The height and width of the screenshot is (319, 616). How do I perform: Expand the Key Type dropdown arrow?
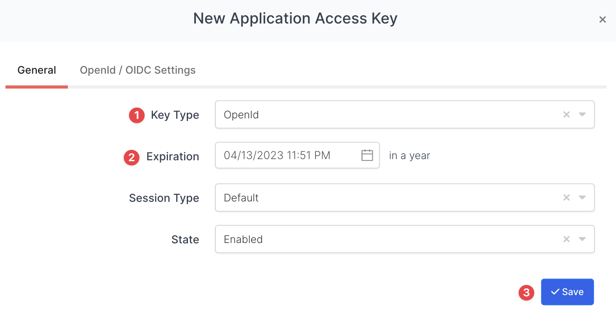(x=582, y=114)
